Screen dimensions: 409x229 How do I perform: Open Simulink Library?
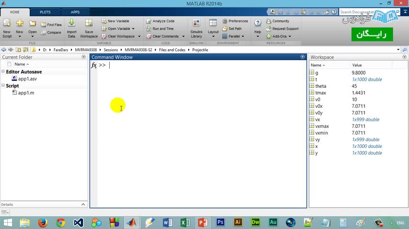point(196,29)
